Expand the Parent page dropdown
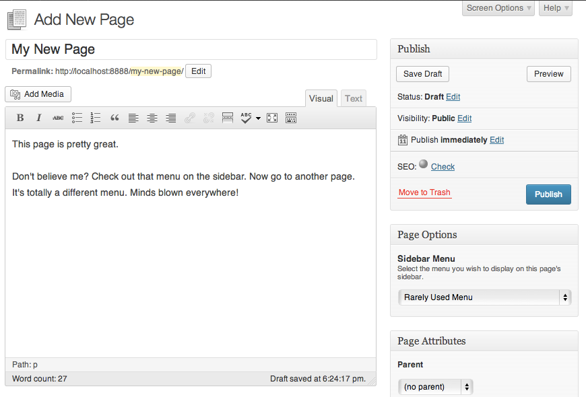 click(x=435, y=387)
